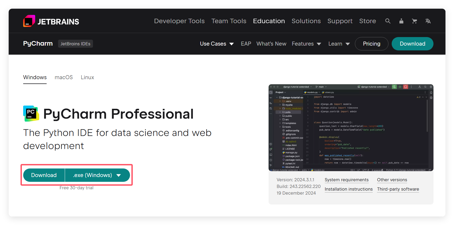Click the PyCharm Professional heading
Image resolution: width=454 pixels, height=225 pixels.
pos(118,114)
